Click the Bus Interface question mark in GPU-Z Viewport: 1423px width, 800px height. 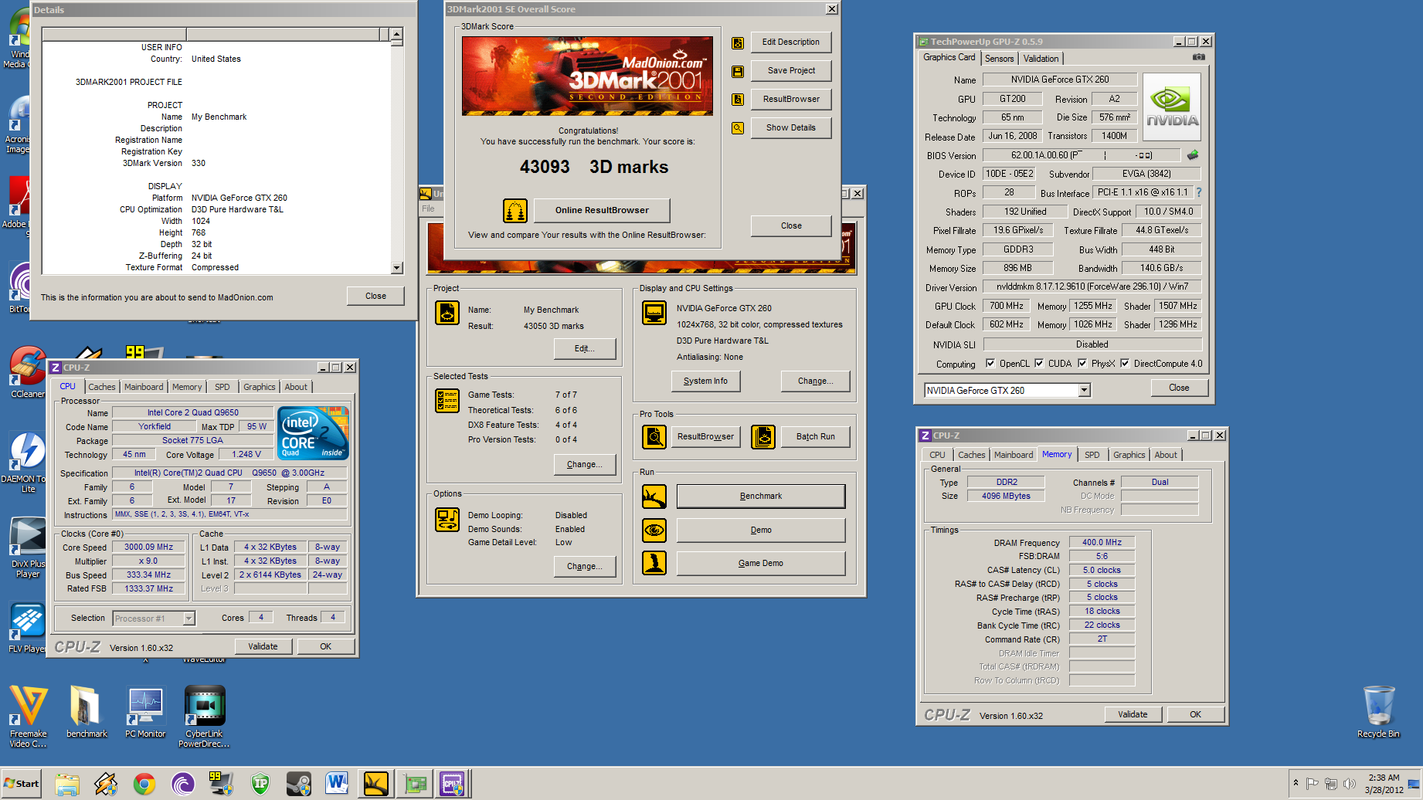click(x=1199, y=192)
